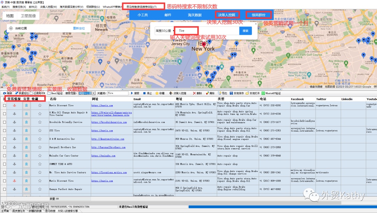Click the red New York location pin

click(204, 45)
